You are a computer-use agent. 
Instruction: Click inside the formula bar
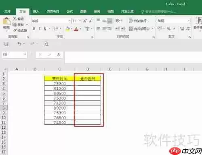(133, 58)
